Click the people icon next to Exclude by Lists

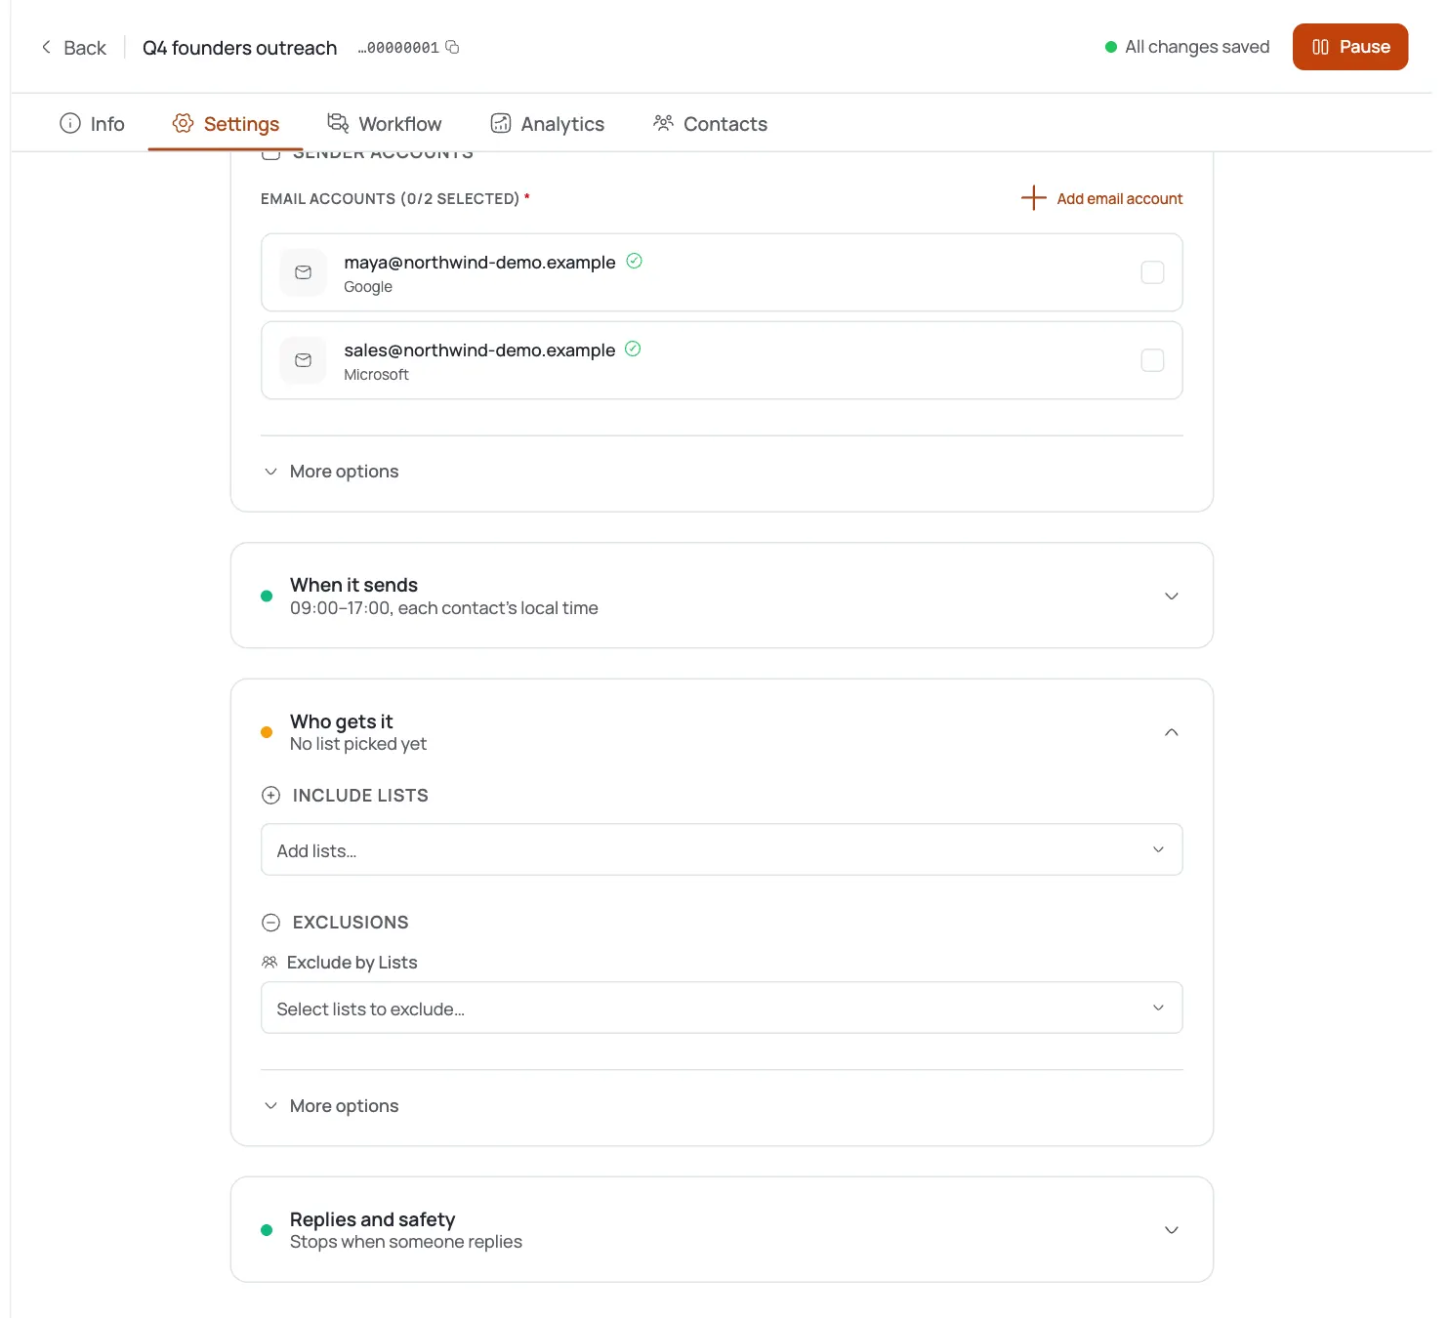coord(269,963)
